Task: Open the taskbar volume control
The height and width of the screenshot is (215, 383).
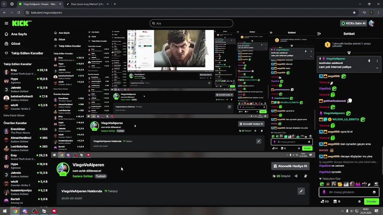Action: click(x=352, y=211)
